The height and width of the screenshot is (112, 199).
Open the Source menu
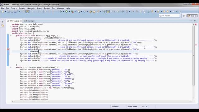(14, 8)
